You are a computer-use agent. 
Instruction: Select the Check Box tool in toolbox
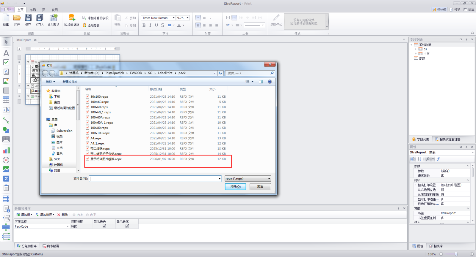6,62
